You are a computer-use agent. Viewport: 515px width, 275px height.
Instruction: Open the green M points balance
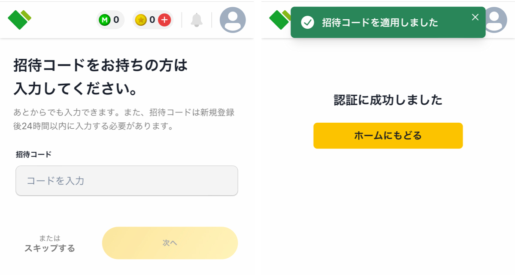tap(111, 20)
